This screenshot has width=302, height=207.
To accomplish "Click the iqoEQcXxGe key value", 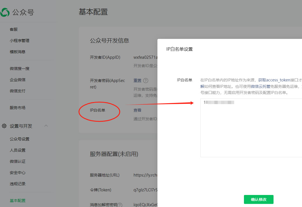I will [145, 205].
